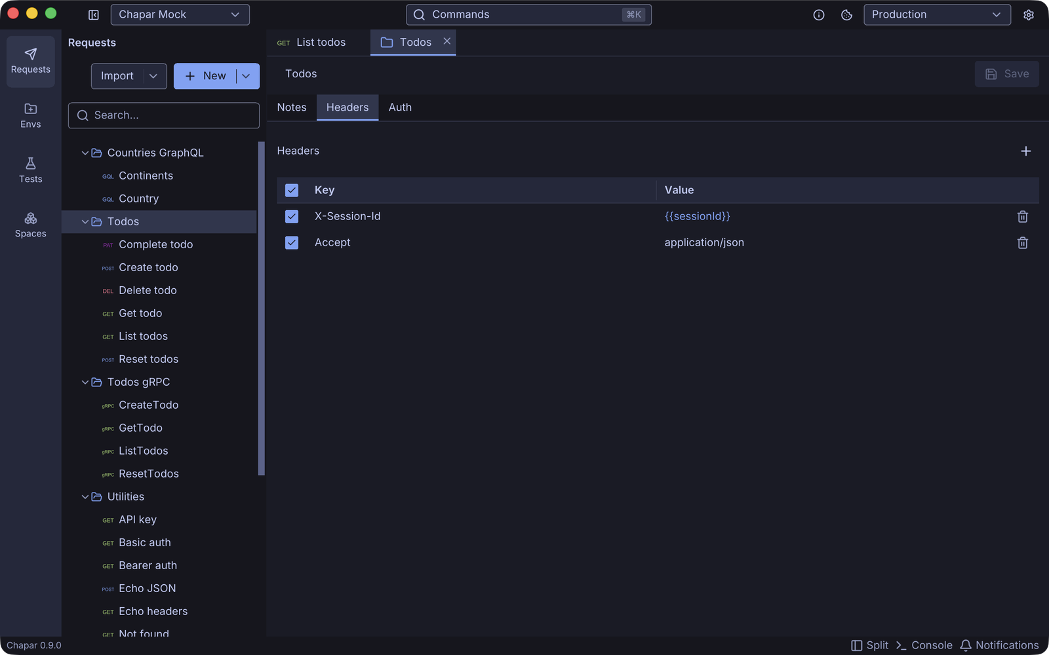
Task: Uncheck the X-Session-Id header checkbox
Action: point(292,216)
